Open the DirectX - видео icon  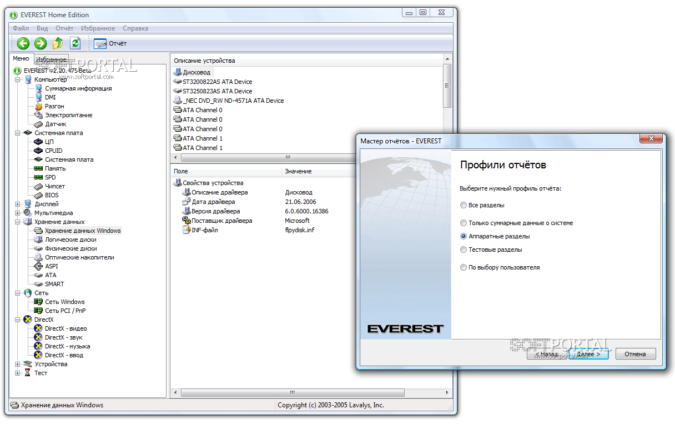(x=38, y=328)
